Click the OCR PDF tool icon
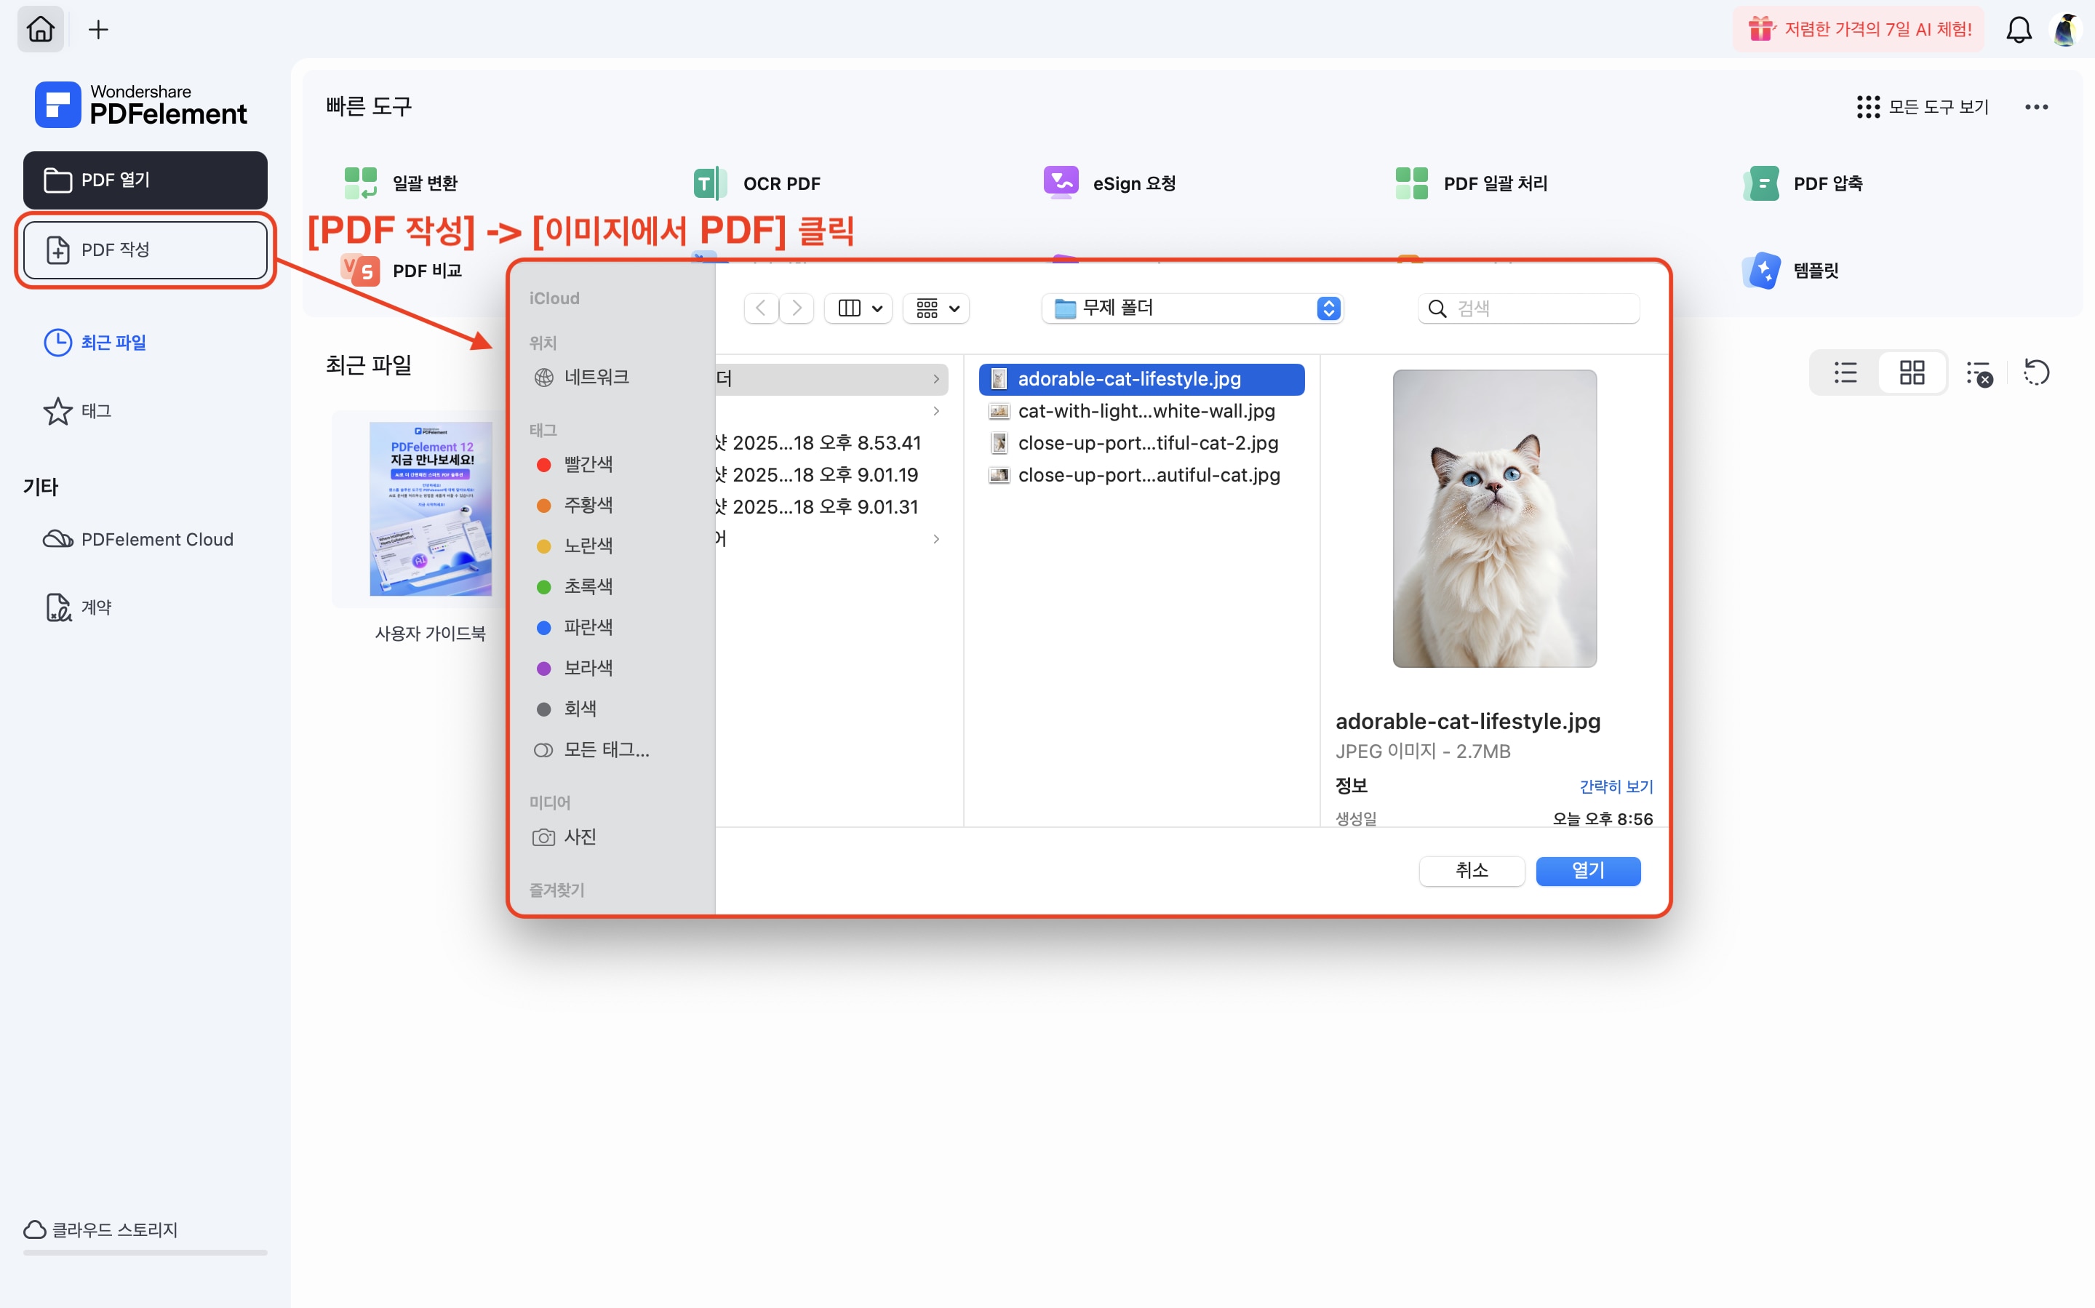Screen dimensions: 2095x1308 click(x=709, y=183)
